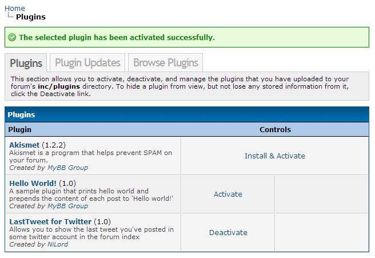Open the Akismet plugin name link
Image resolution: width=375 pixels, height=258 pixels.
click(x=24, y=145)
